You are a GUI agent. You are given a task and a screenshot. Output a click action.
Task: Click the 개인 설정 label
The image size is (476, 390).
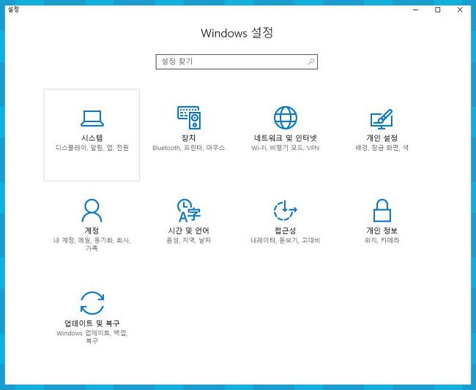pos(382,138)
